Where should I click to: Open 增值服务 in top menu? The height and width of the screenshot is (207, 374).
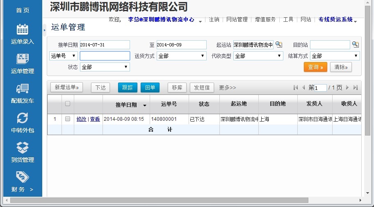pos(265,19)
